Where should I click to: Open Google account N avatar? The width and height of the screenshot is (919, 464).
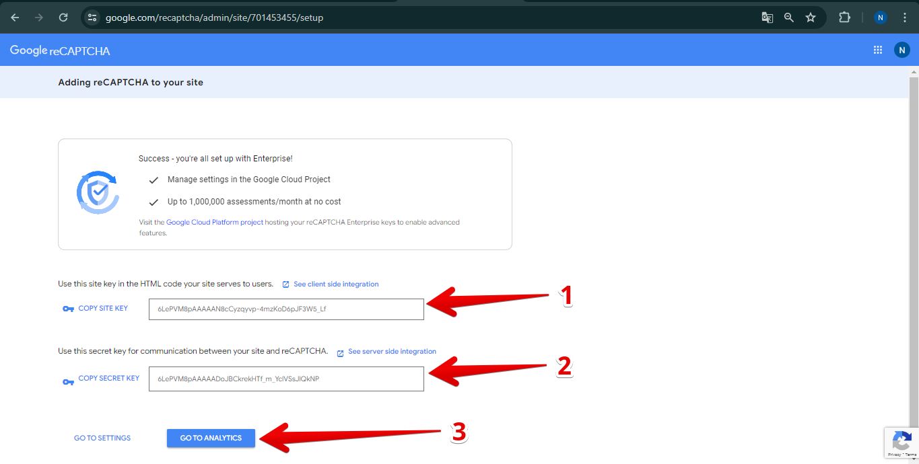tap(901, 50)
